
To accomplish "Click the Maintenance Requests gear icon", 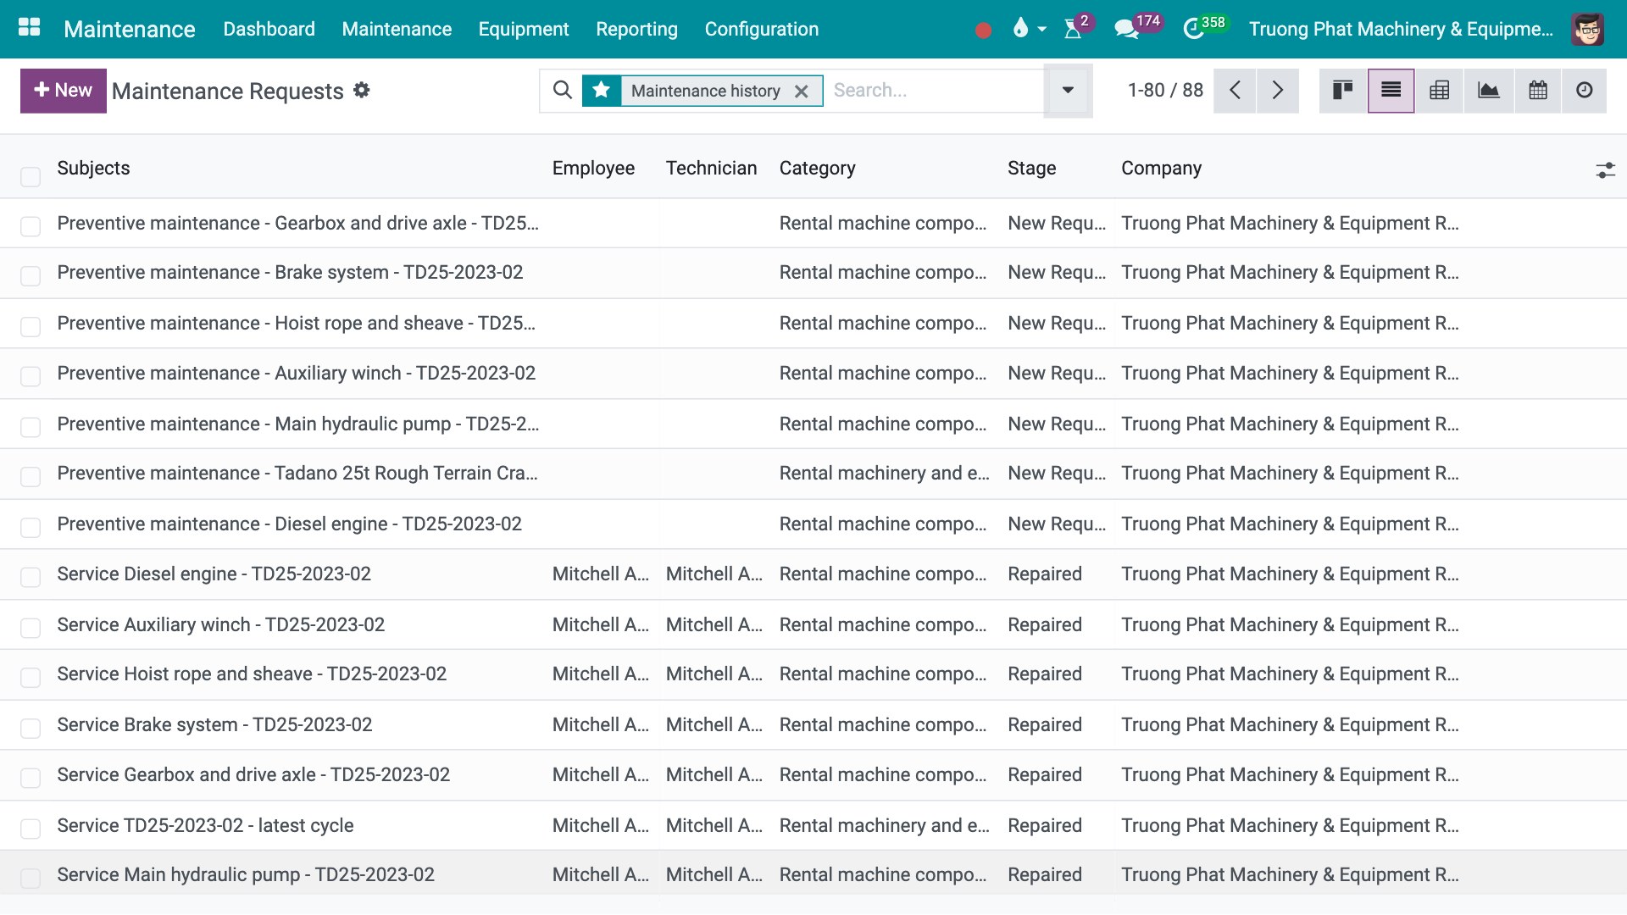I will (x=362, y=90).
